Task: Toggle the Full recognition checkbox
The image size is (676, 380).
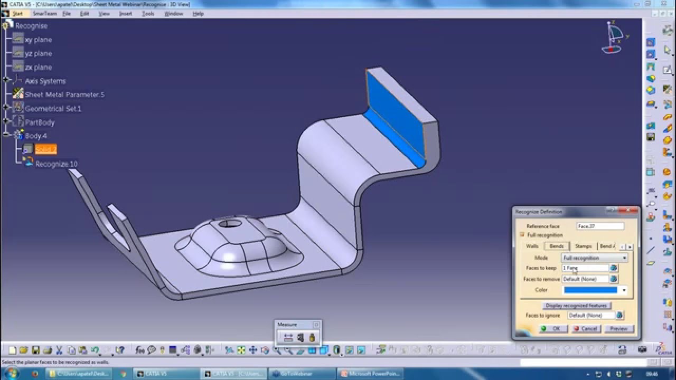Action: tap(522, 235)
